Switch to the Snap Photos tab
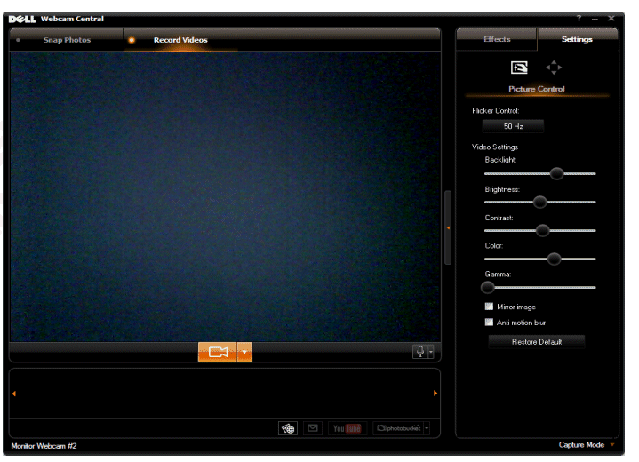 [x=67, y=40]
